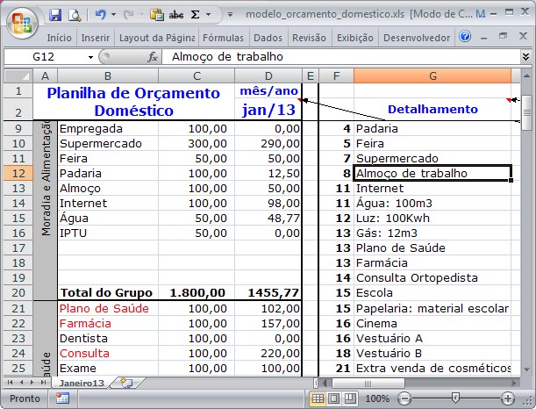Click the Papelaria: material escolar cell
Viewport: 536px width, 409px height.
[432, 308]
